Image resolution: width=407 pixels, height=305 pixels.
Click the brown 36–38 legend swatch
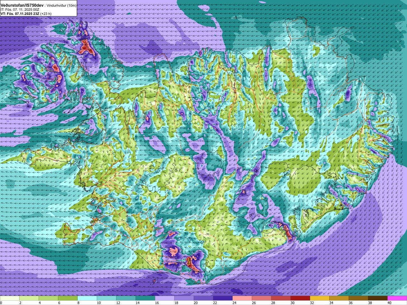tap(359, 299)
